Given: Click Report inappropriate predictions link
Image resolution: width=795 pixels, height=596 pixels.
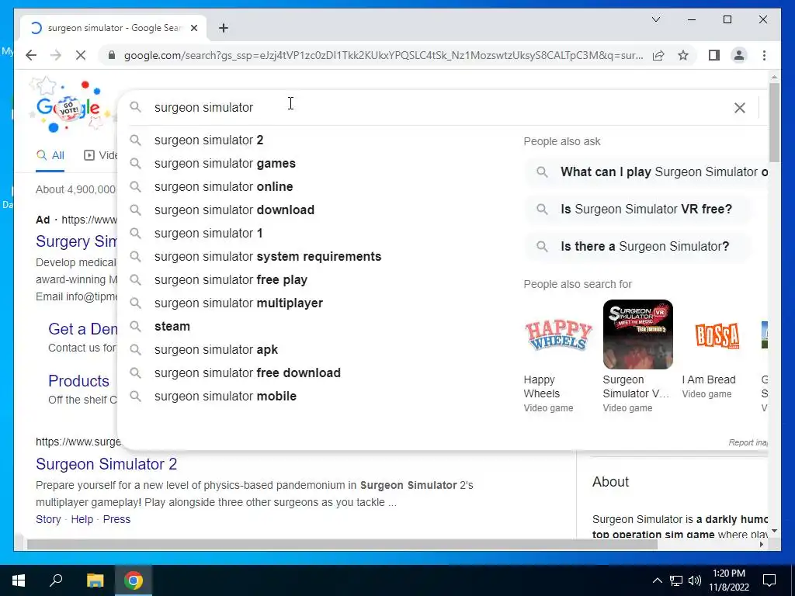Looking at the screenshot, I should pos(748,442).
